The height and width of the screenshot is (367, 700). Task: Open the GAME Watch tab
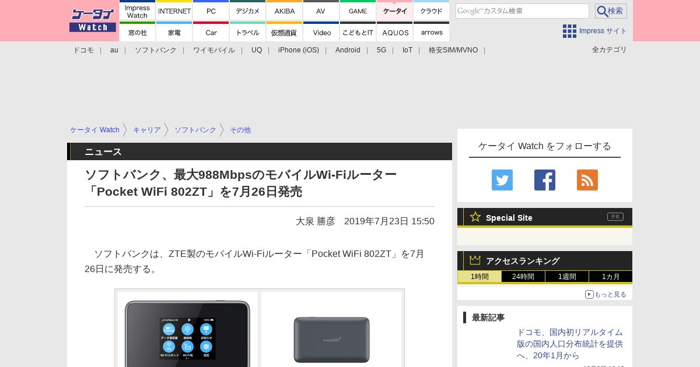pos(358,10)
